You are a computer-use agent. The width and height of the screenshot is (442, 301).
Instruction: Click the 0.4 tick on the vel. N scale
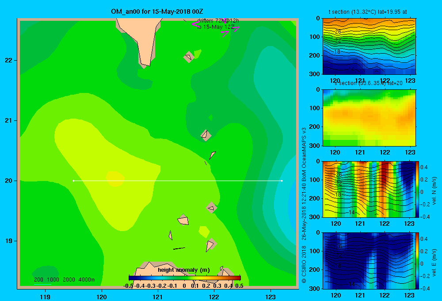424,167
